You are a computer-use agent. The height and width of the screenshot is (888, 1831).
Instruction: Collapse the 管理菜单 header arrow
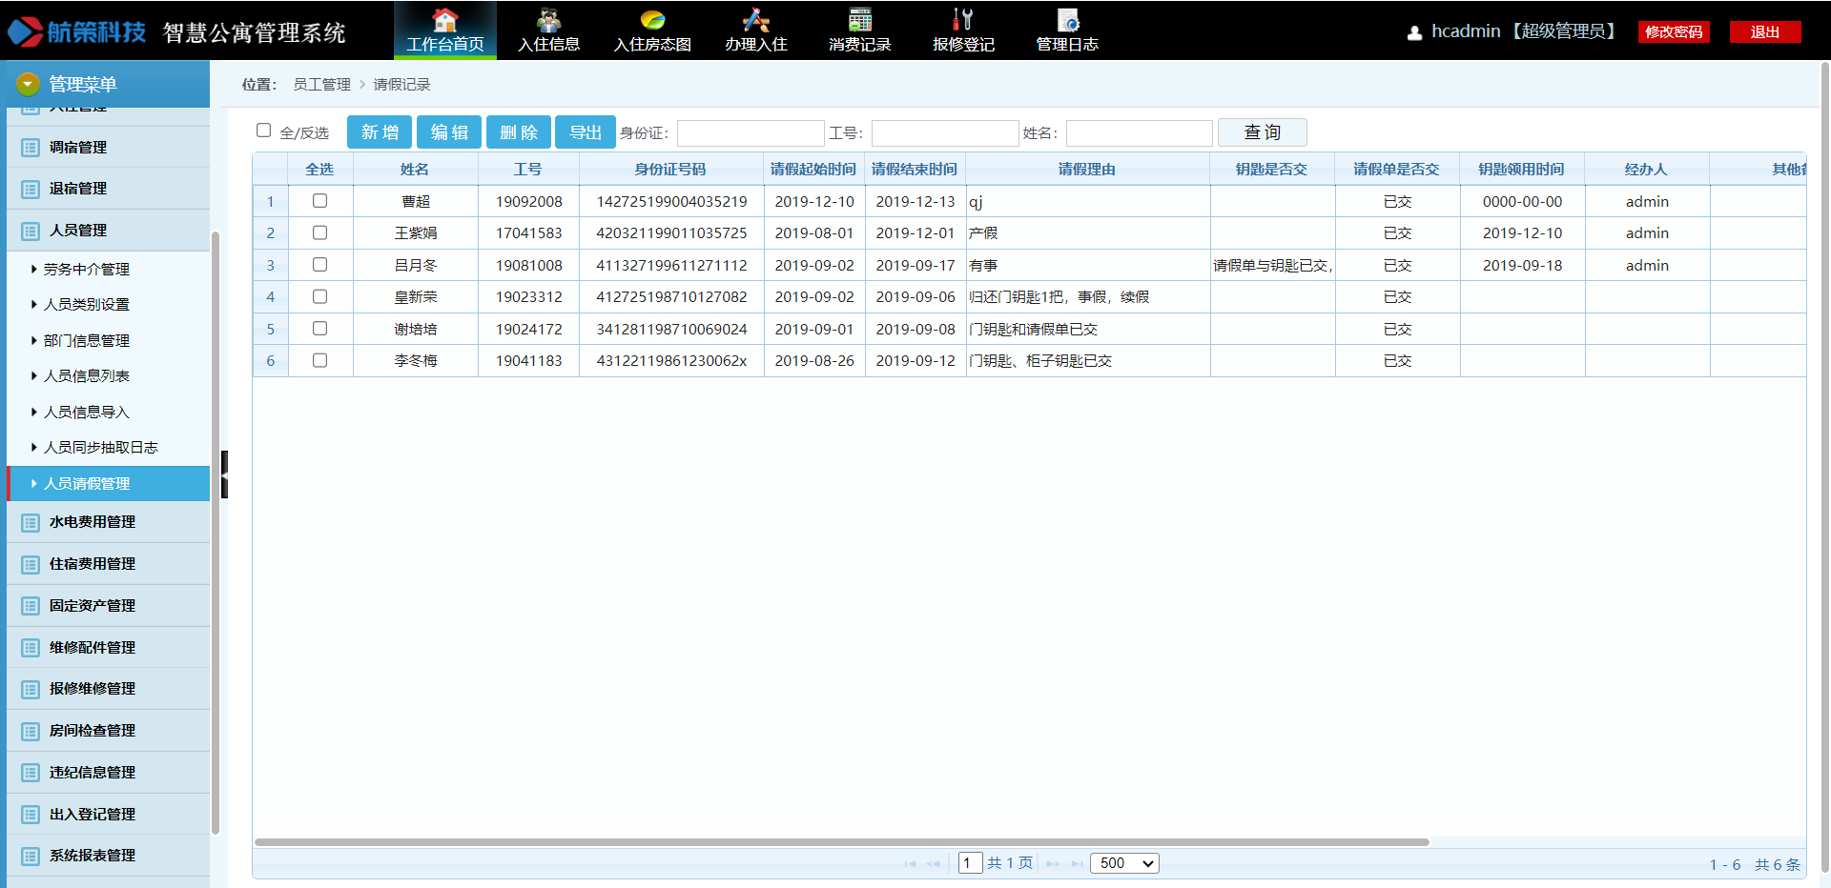[x=28, y=84]
